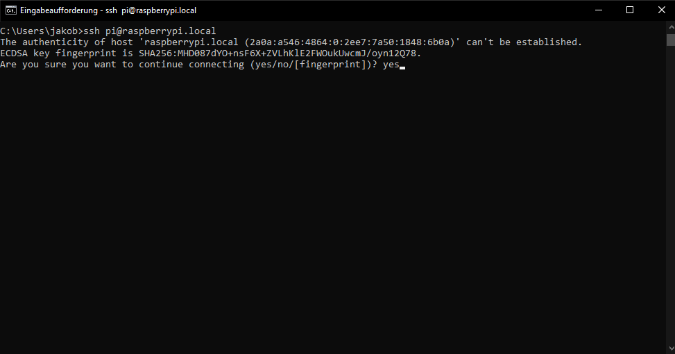The image size is (675, 354).
Task: Click the "can't be established" text
Action: pyautogui.click(x=524, y=42)
